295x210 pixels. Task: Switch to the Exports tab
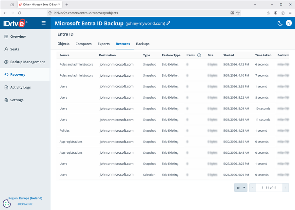(104, 44)
